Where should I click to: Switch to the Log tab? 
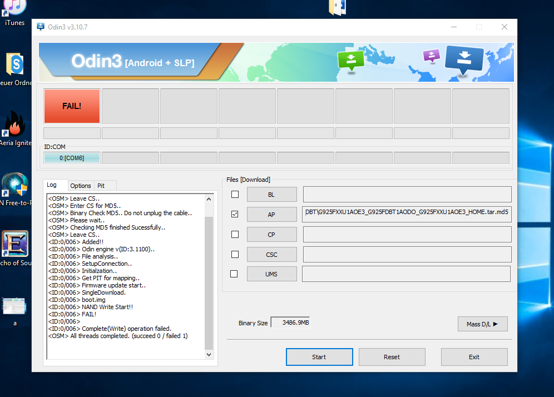pyautogui.click(x=52, y=185)
